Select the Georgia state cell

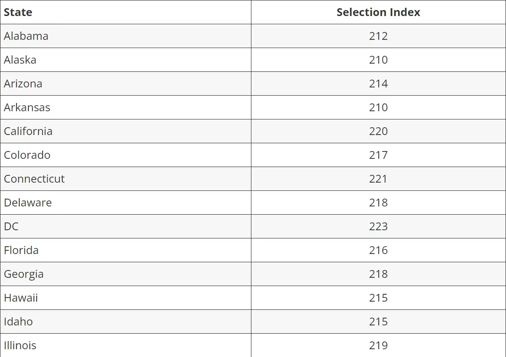pyautogui.click(x=24, y=274)
